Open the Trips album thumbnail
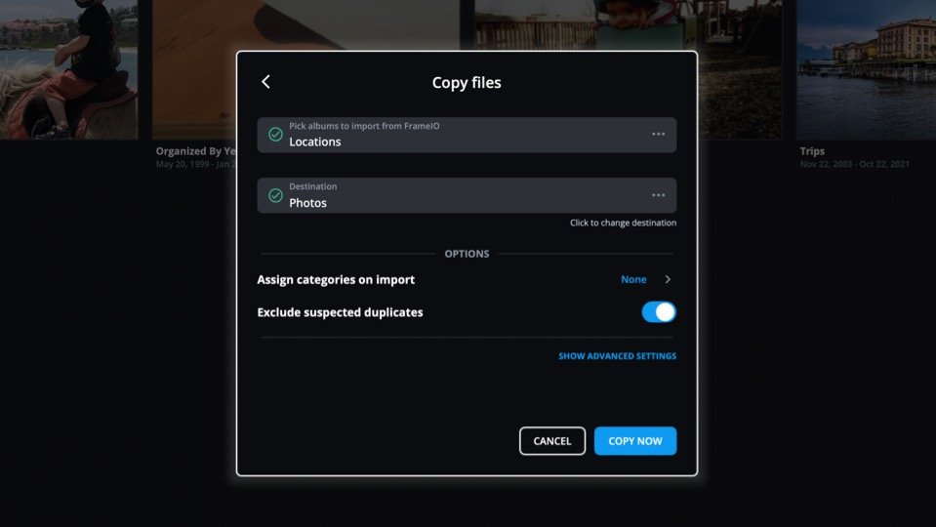The width and height of the screenshot is (936, 527). [866, 70]
